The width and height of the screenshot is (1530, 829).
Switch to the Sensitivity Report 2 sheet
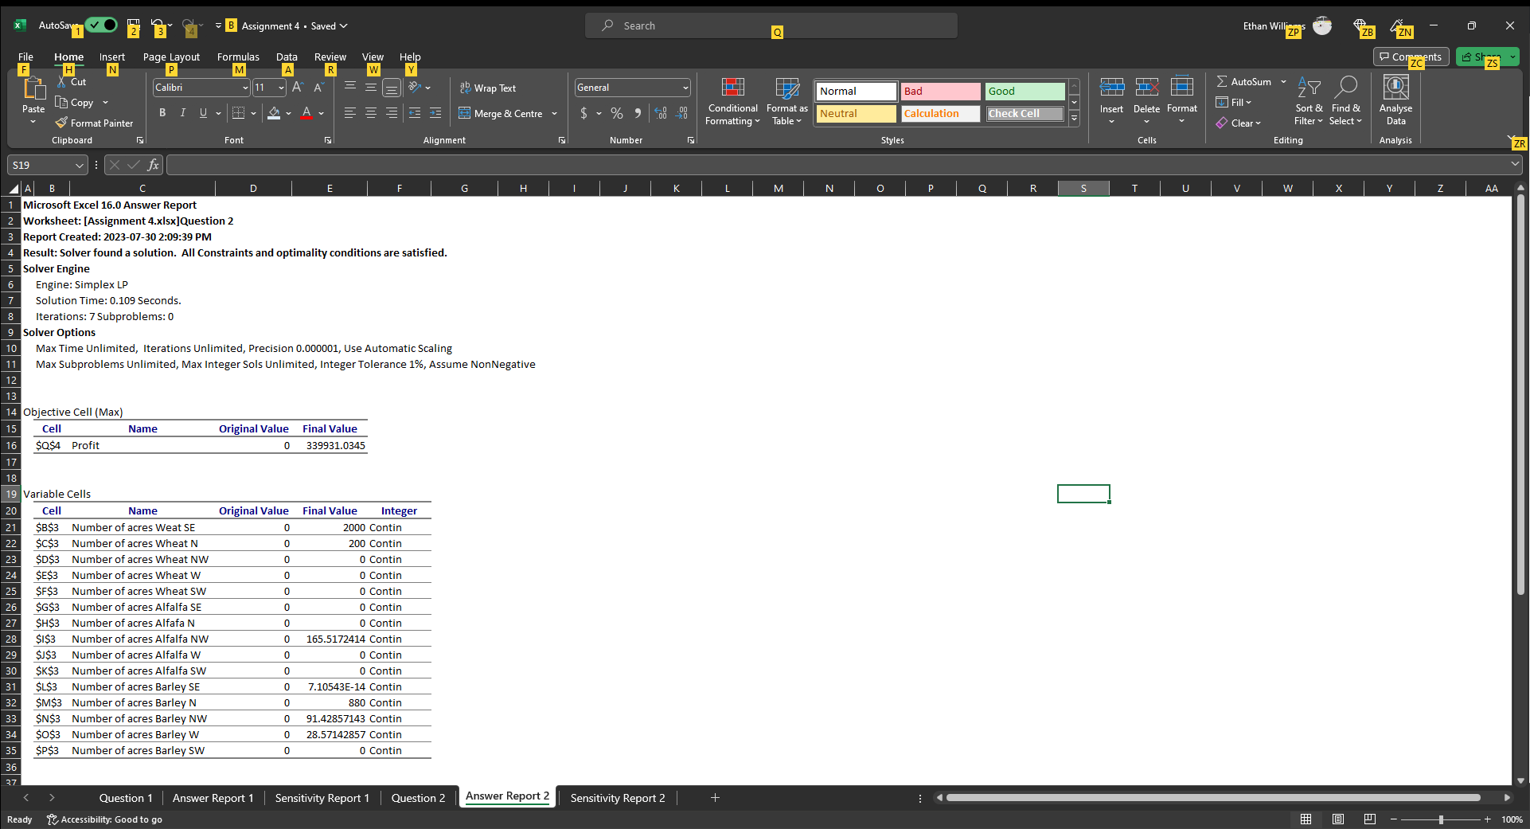618,797
